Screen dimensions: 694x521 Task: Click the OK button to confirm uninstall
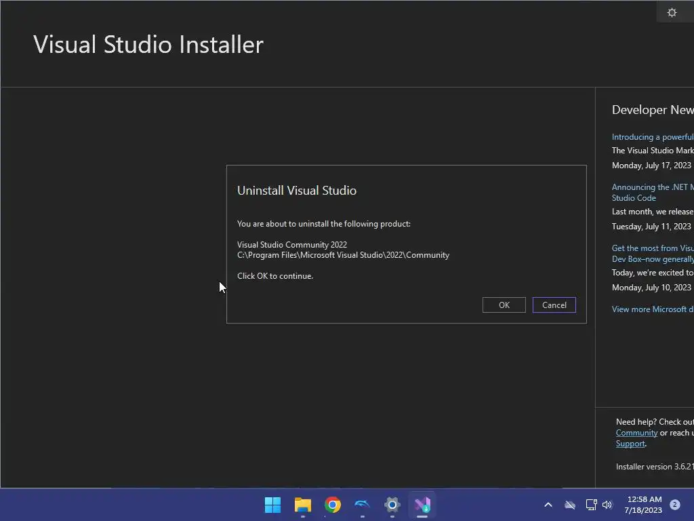click(x=504, y=305)
